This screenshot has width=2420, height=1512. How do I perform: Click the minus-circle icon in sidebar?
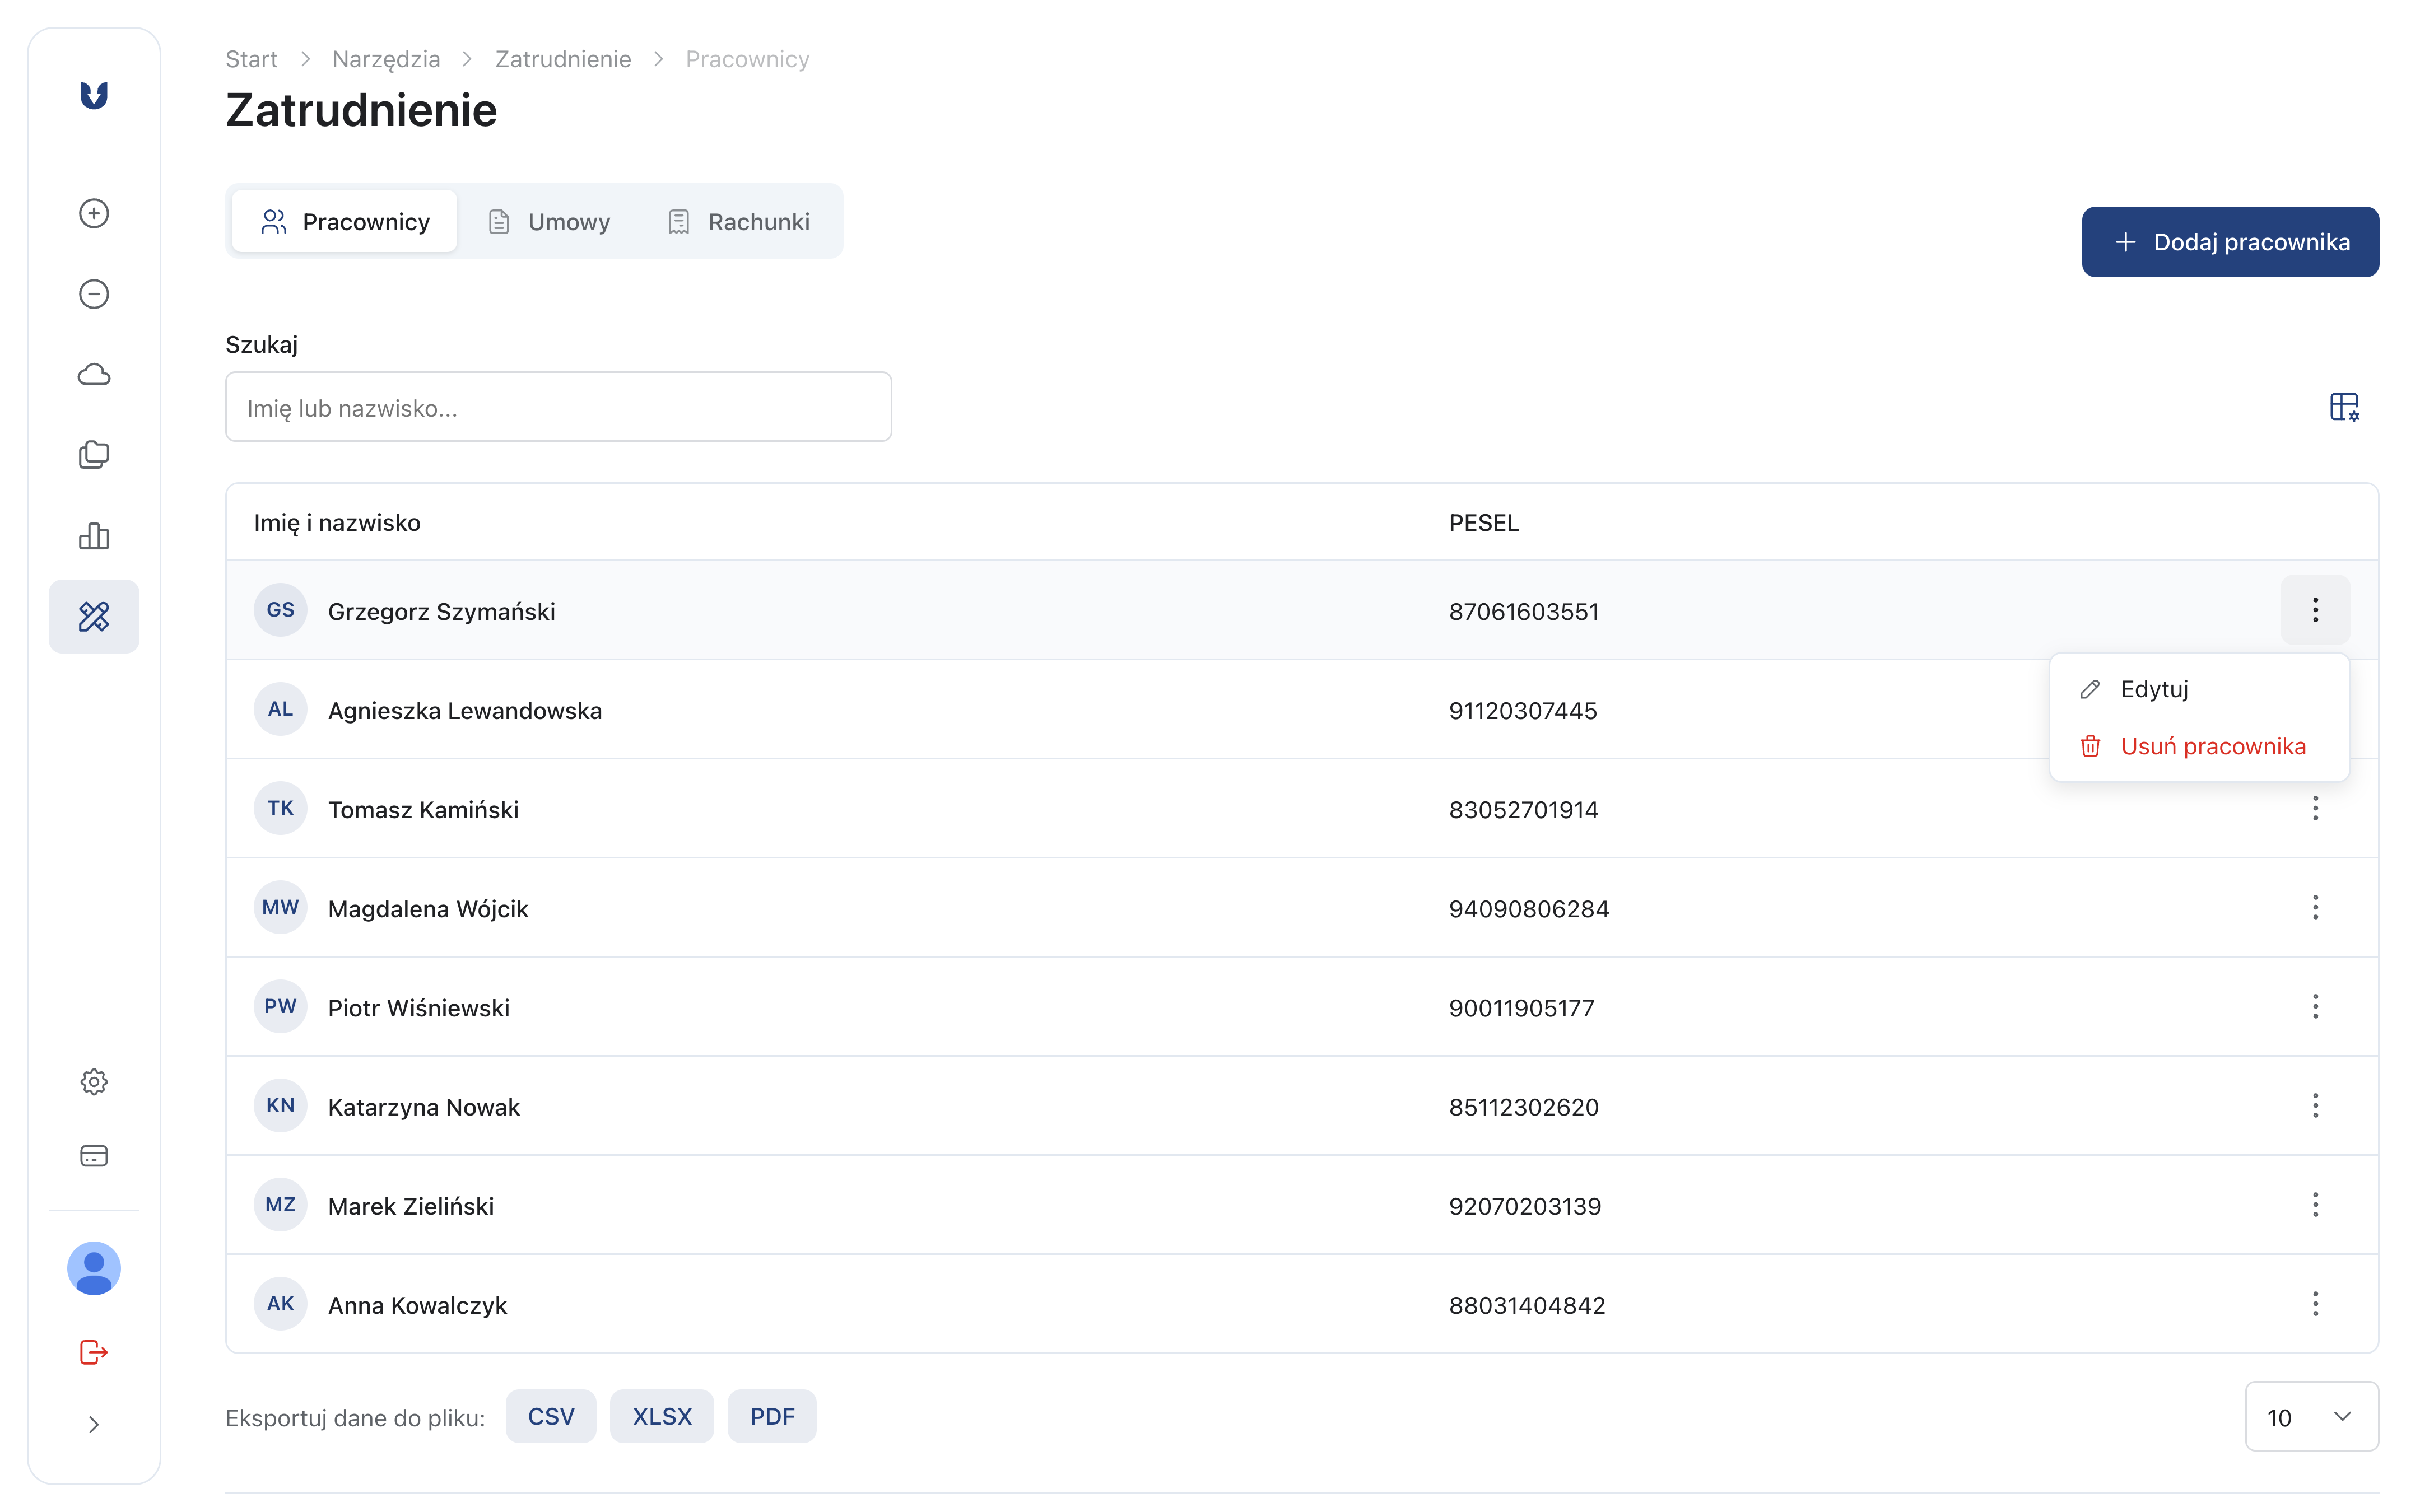click(x=94, y=294)
